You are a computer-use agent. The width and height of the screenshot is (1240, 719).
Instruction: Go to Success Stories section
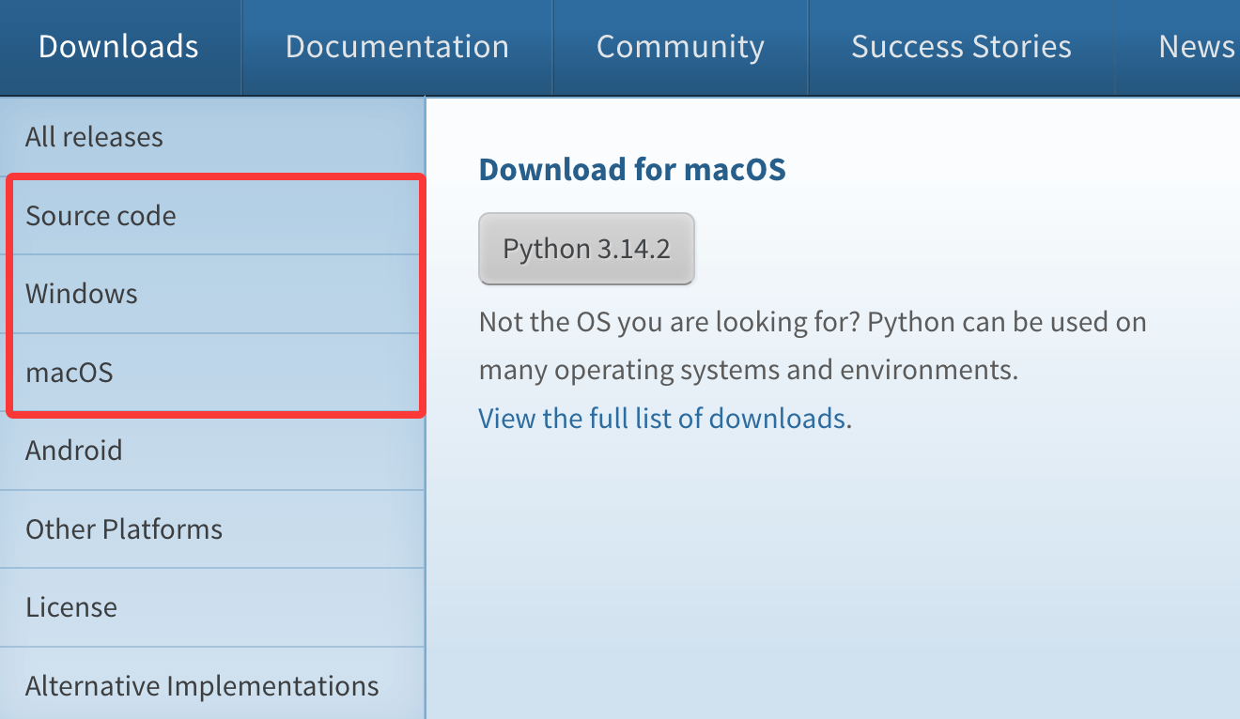(961, 47)
